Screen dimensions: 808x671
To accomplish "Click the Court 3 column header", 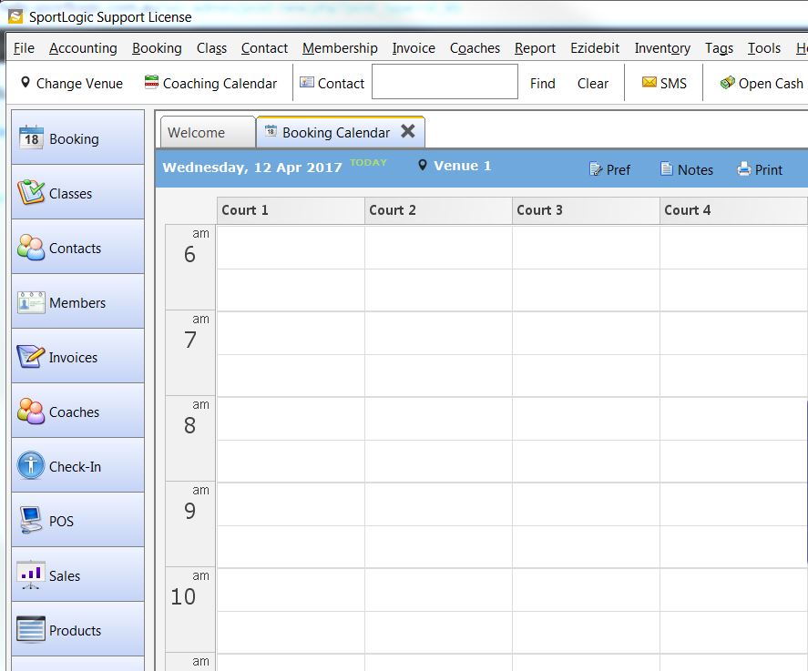I will click(x=586, y=210).
